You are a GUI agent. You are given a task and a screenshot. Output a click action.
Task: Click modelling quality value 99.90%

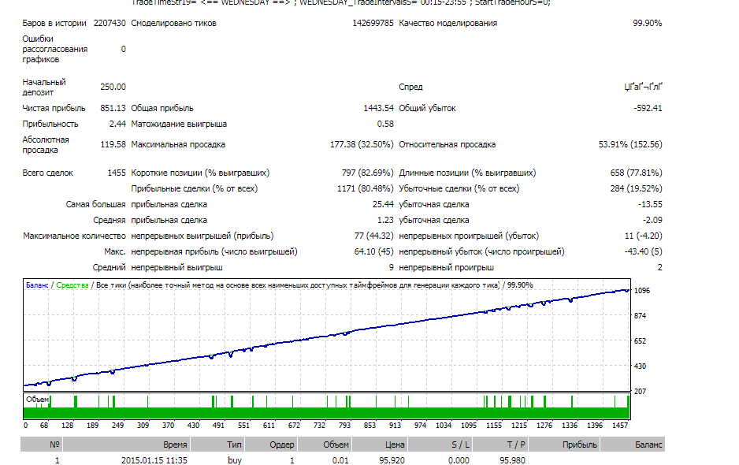tap(647, 23)
